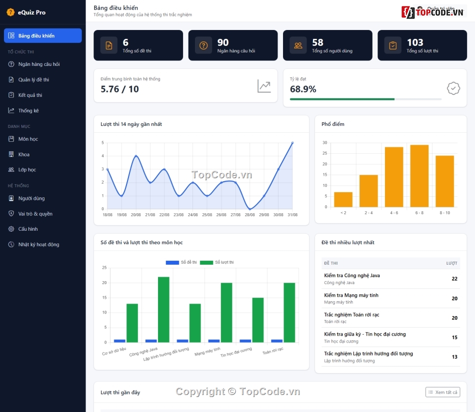Click the Phổ điểm chart title
This screenshot has width=475, height=412.
[333, 124]
